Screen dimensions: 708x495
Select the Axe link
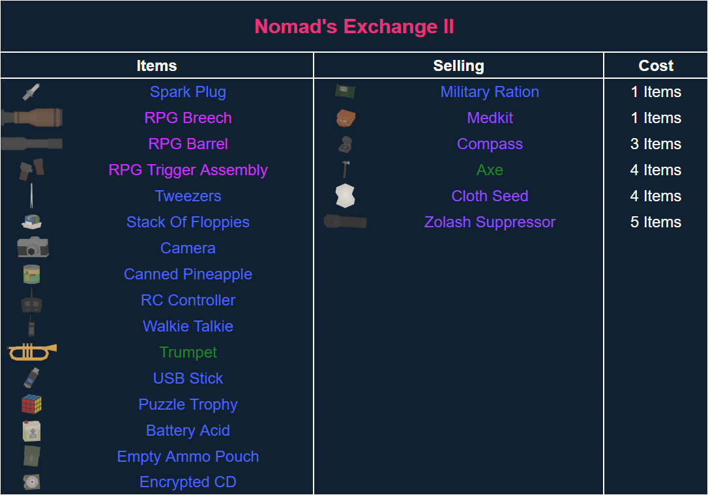[x=490, y=170]
